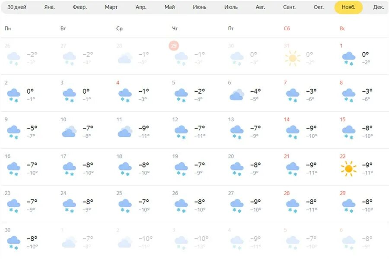The width and height of the screenshot is (389, 259).
Task: Open the forecast for November 4
Action: click(x=140, y=93)
